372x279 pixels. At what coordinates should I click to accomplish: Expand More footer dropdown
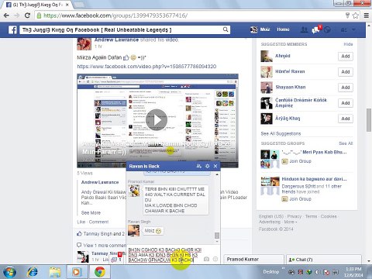(291, 222)
